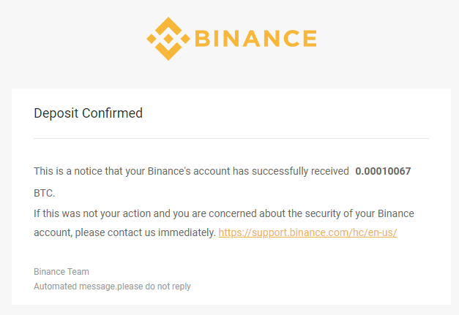Viewport: 459px width, 315px height.
Task: Click the Binance Team signature
Action: pyautogui.click(x=61, y=272)
